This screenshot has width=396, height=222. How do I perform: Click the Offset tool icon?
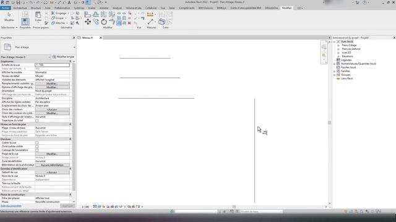(x=96, y=14)
